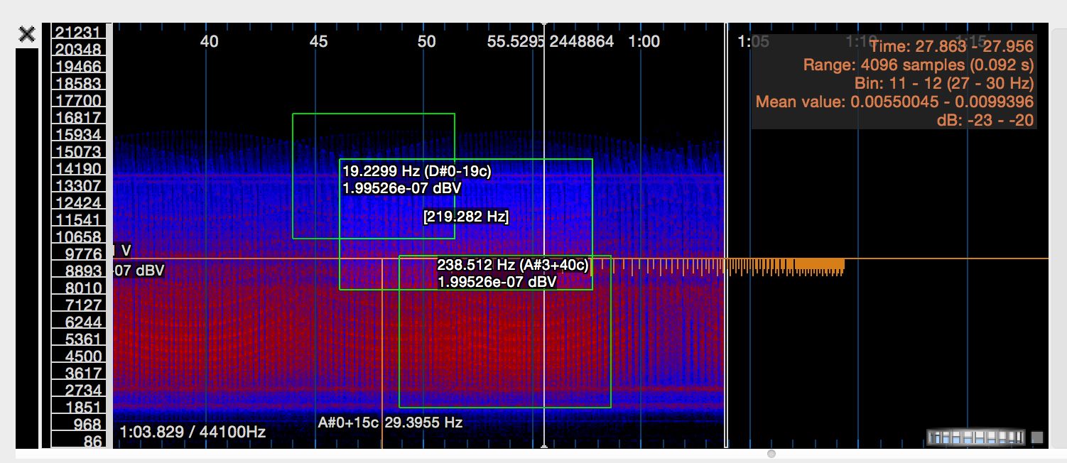The height and width of the screenshot is (463, 1067).
Task: Select the 9776 Hz frequency scale label
Action: pyautogui.click(x=78, y=254)
